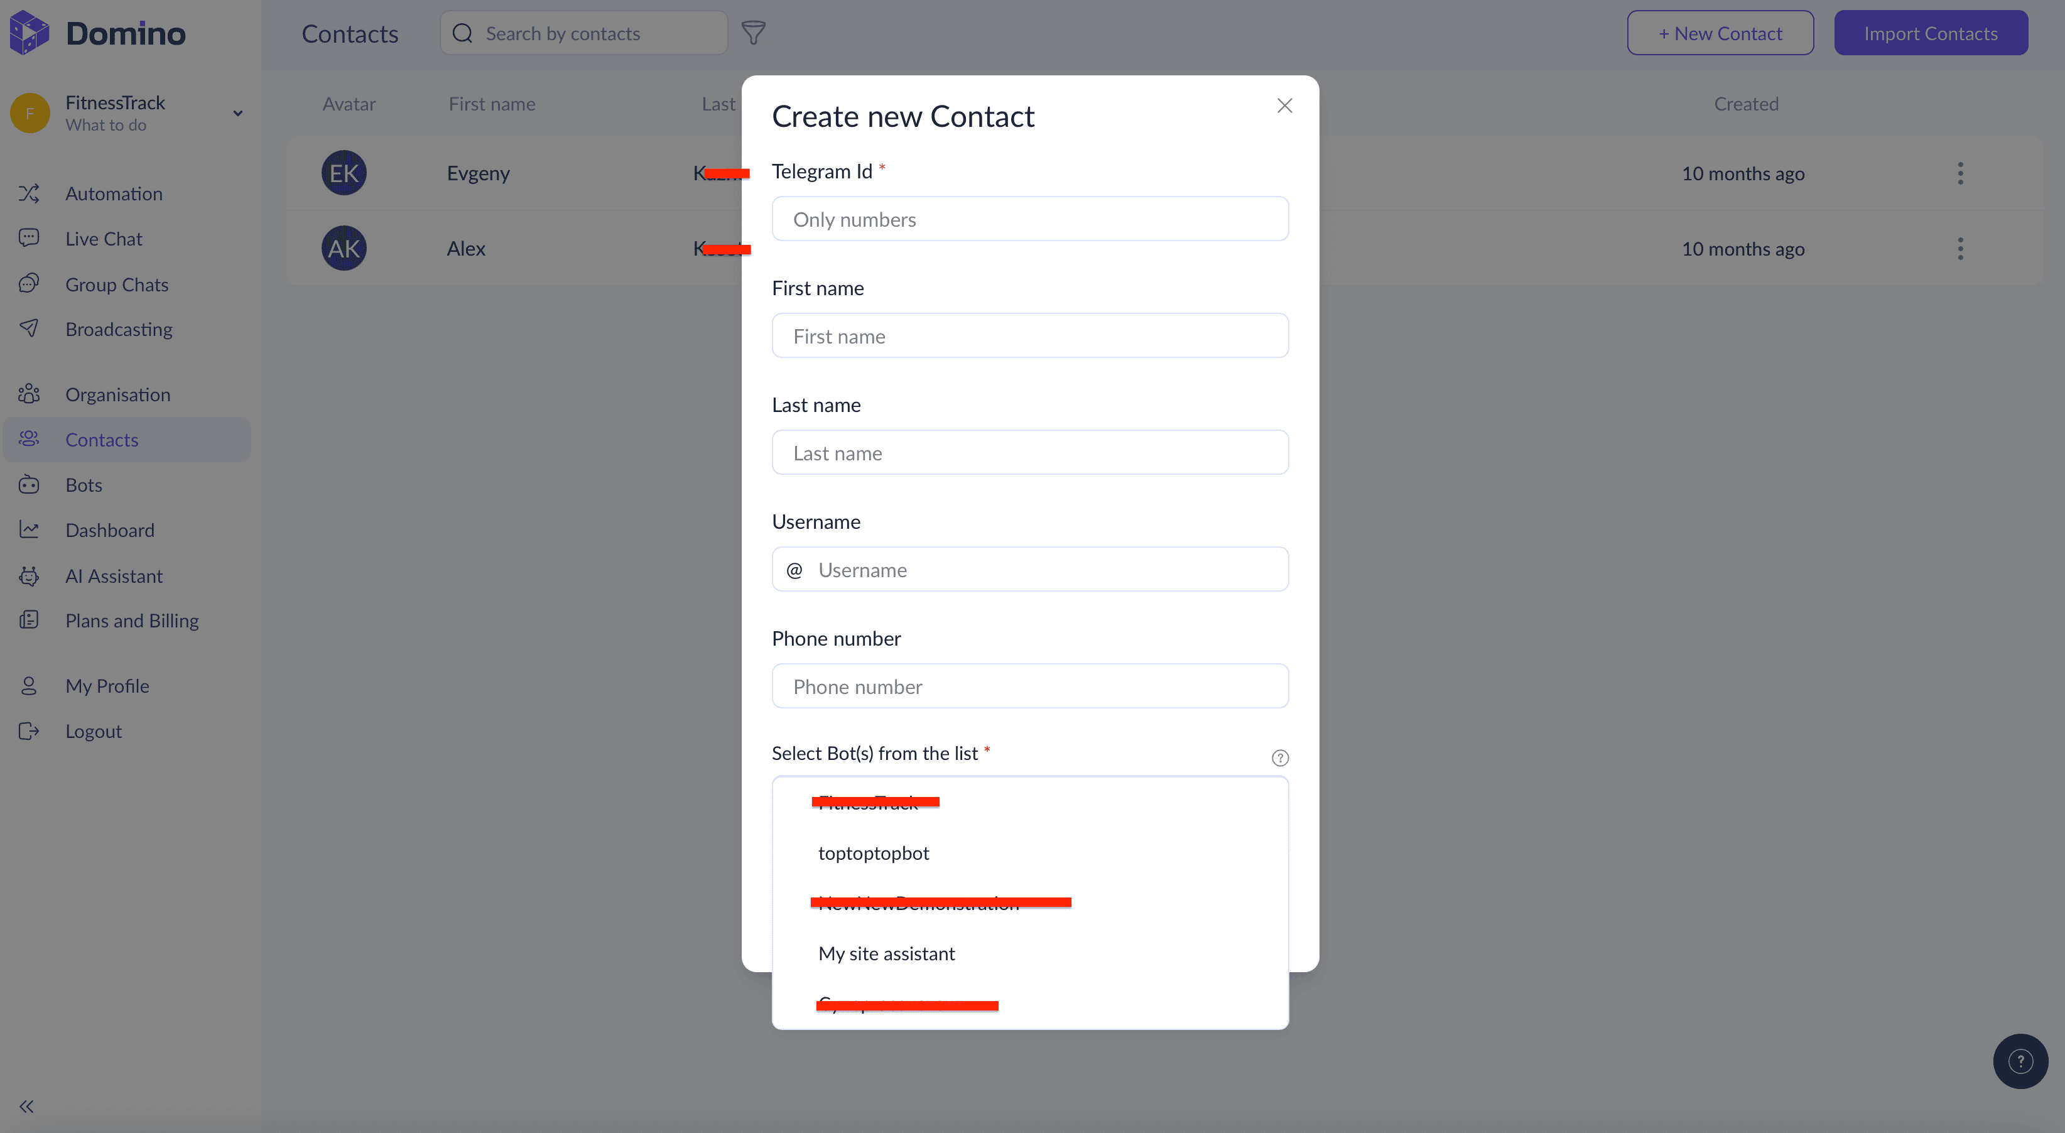Go to Broadcasting section
2065x1133 pixels.
119,328
